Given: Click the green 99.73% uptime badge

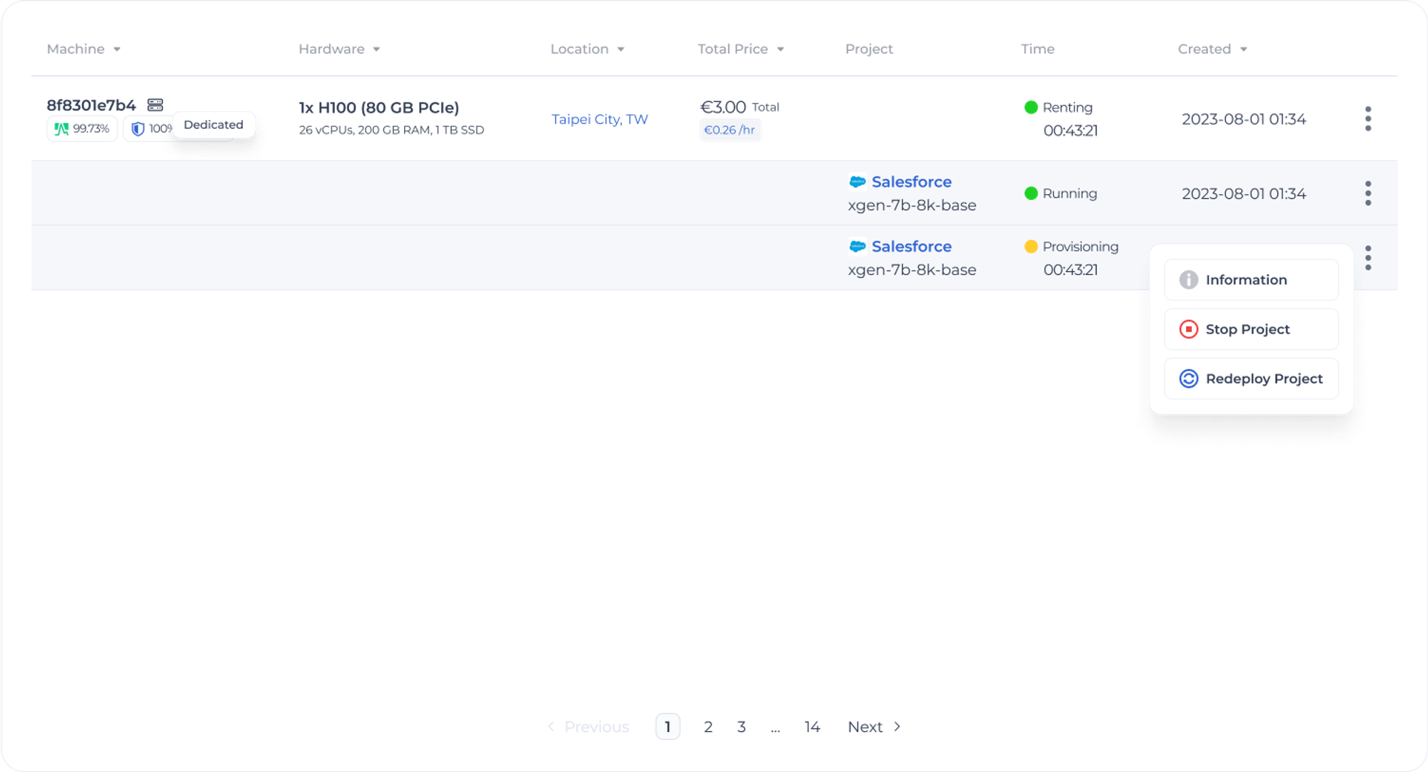Looking at the screenshot, I should click(82, 129).
